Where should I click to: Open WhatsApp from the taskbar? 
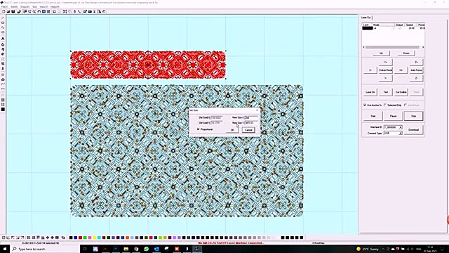pyautogui.click(x=147, y=249)
